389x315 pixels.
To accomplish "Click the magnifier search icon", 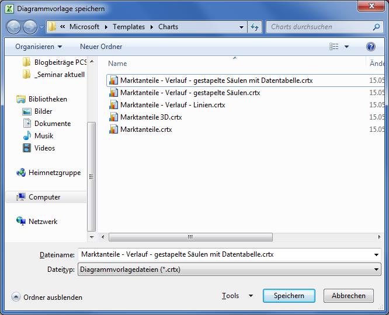I will pyautogui.click(x=376, y=27).
